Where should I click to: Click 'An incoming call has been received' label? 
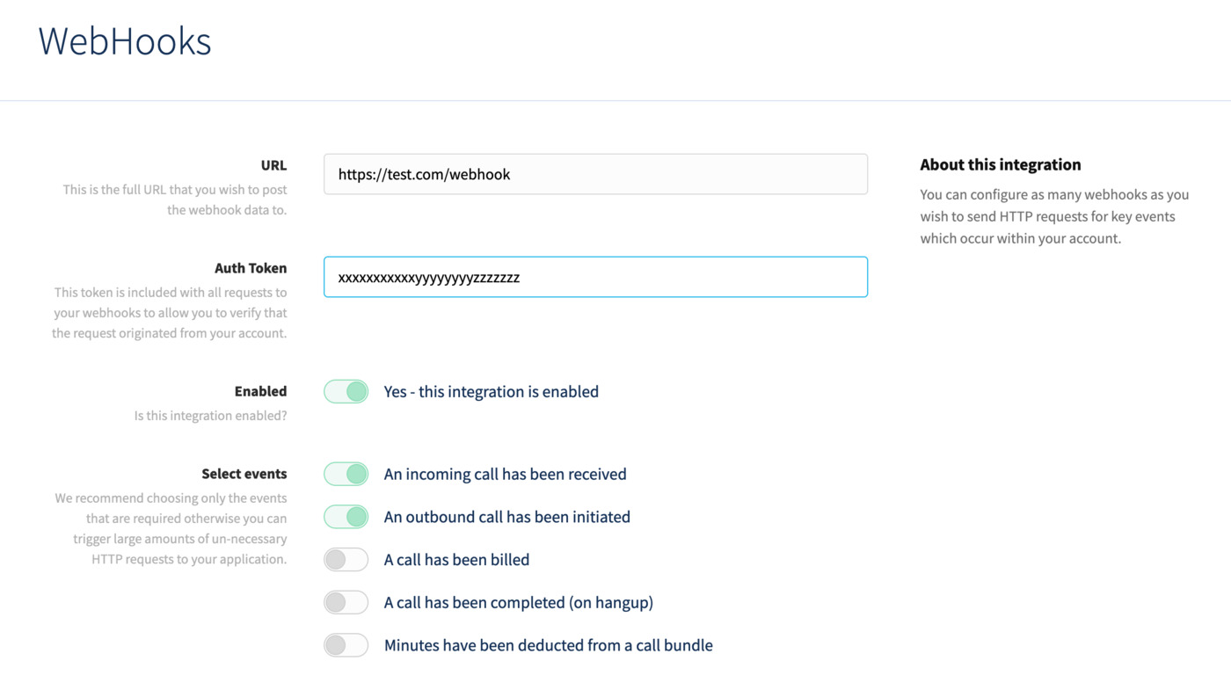pyautogui.click(x=505, y=474)
